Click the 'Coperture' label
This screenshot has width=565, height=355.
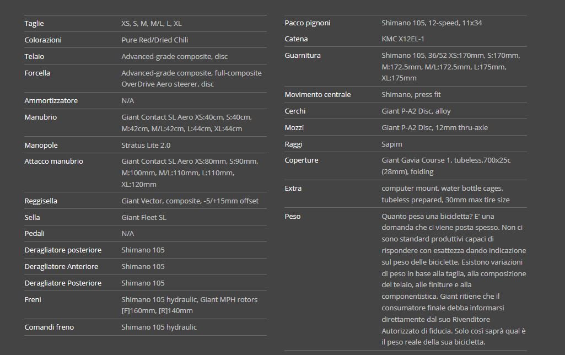(x=301, y=160)
